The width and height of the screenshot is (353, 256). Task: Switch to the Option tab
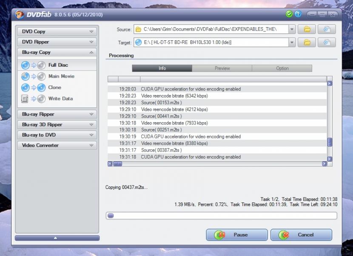click(x=282, y=68)
